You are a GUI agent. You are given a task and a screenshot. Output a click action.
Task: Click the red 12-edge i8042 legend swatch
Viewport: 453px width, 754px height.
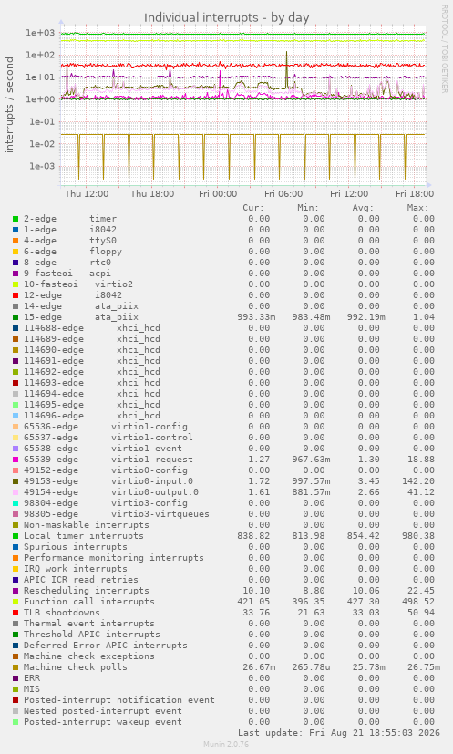pyautogui.click(x=15, y=295)
